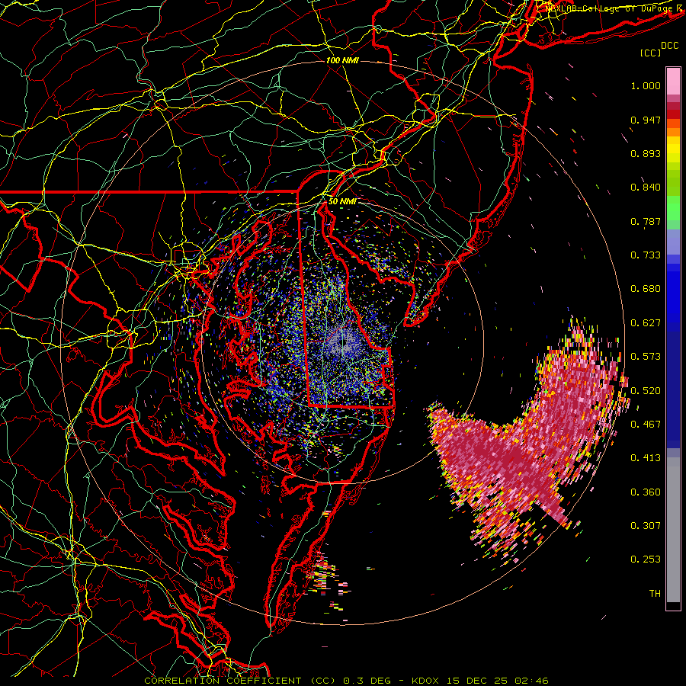Click the gray radar site center point
The image size is (686, 686).
click(344, 342)
